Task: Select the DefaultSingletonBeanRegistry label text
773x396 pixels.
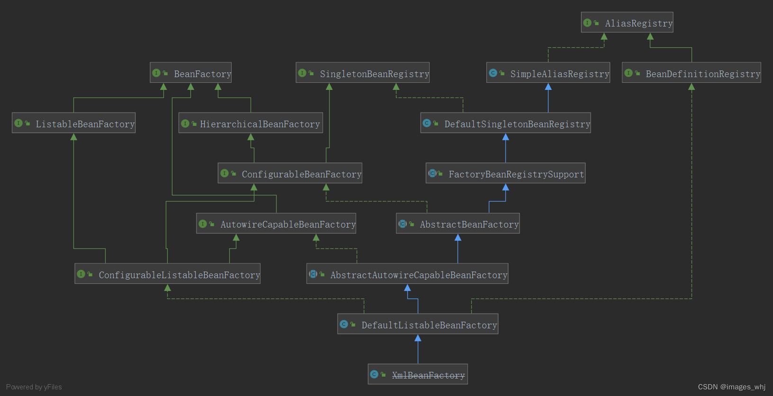Action: point(517,124)
